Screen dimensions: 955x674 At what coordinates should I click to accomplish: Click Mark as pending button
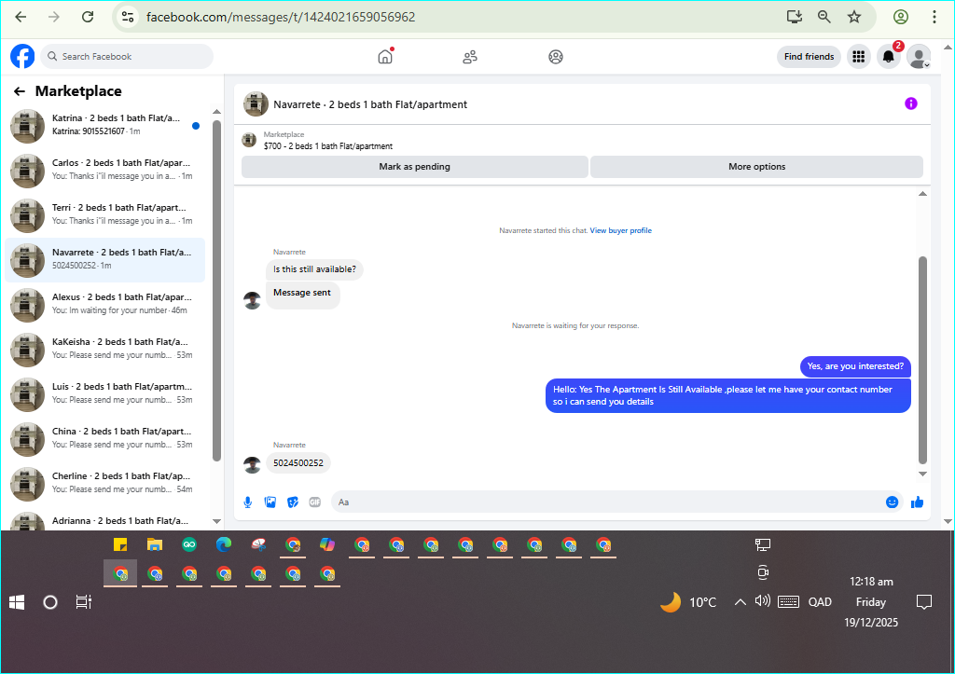[x=415, y=167]
